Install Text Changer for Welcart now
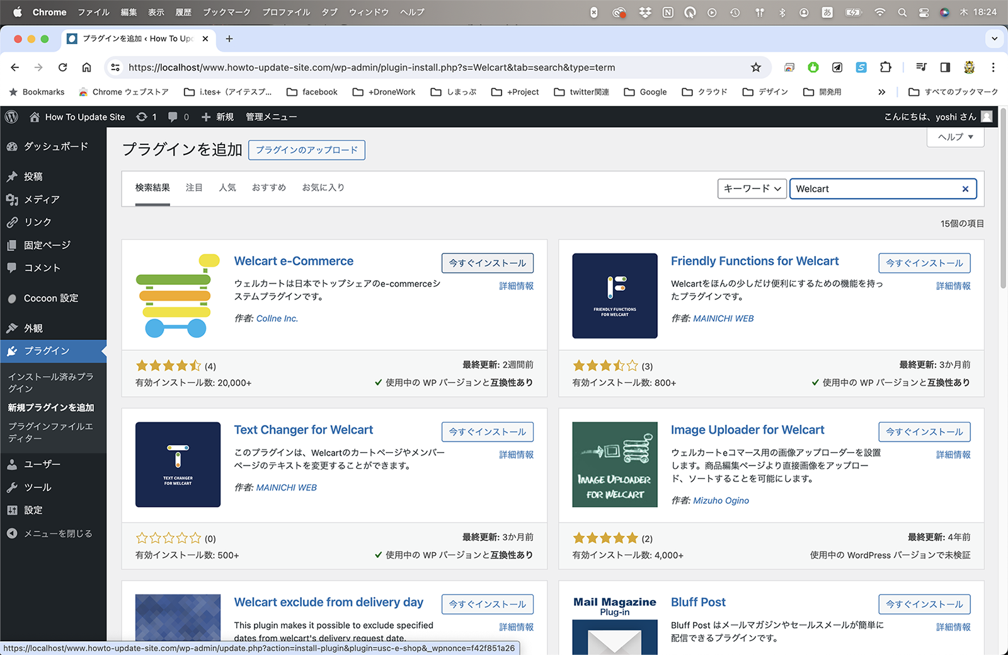The image size is (1008, 655). [488, 432]
